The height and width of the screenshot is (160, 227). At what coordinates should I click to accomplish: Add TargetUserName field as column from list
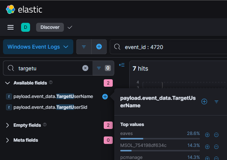click(x=105, y=96)
